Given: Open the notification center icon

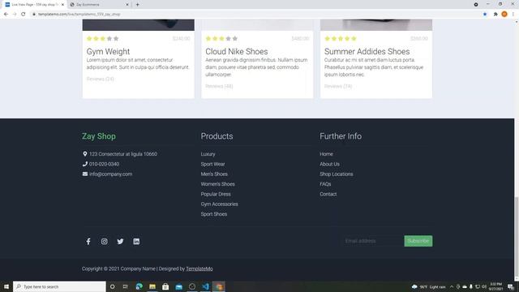Looking at the screenshot, I should (511, 286).
